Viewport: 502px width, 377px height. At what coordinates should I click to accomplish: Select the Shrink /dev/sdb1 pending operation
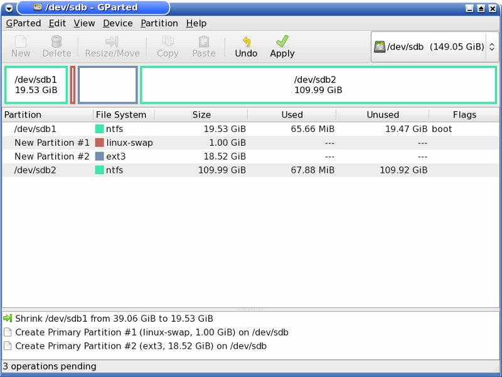114,319
